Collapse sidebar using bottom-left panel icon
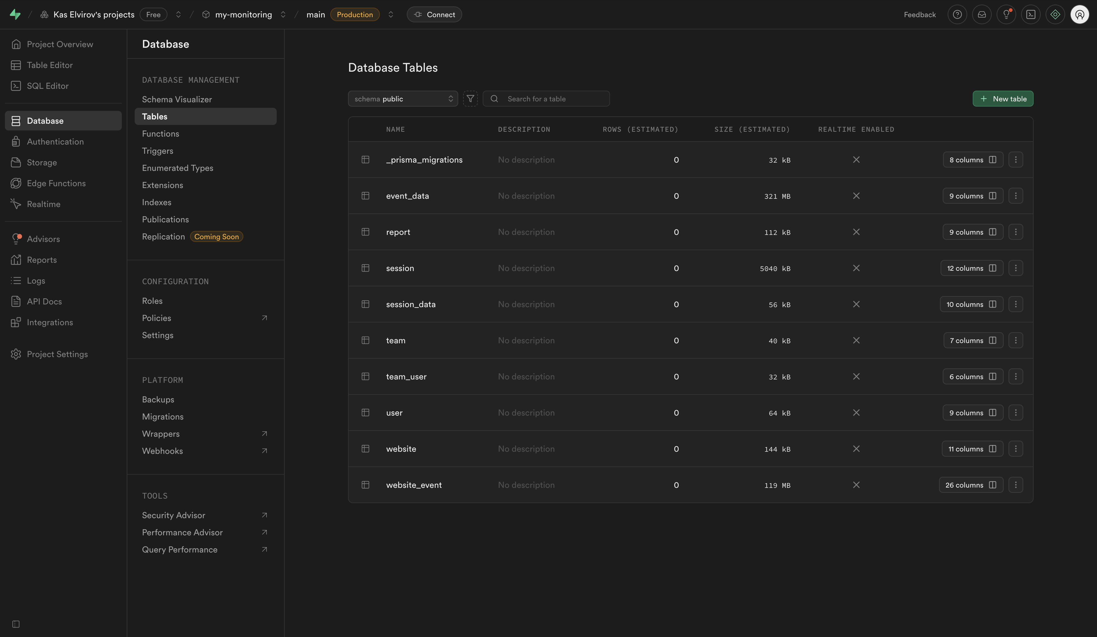The height and width of the screenshot is (637, 1097). (16, 624)
